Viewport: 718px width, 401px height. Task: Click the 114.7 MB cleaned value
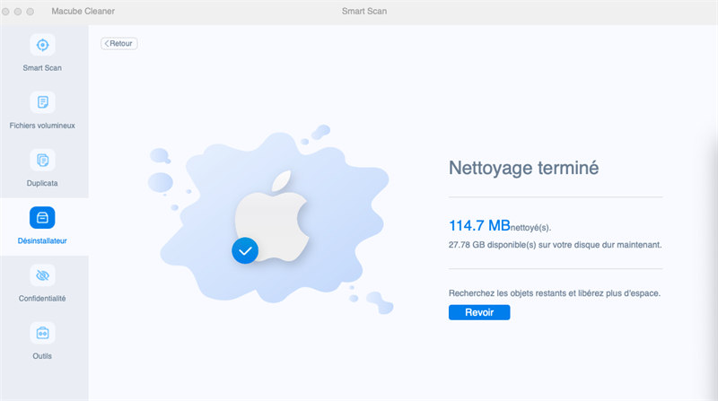point(479,225)
